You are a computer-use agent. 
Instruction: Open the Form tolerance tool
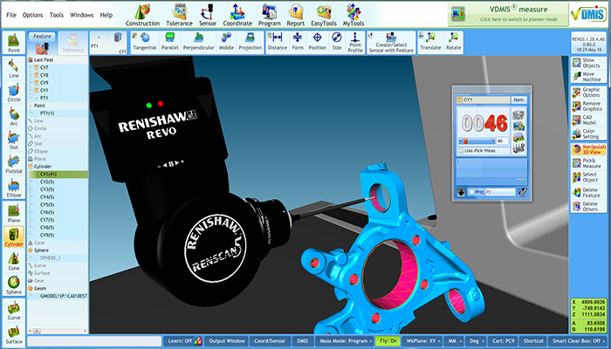[x=298, y=42]
